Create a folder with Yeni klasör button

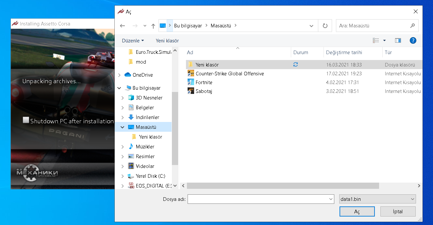tap(167, 40)
